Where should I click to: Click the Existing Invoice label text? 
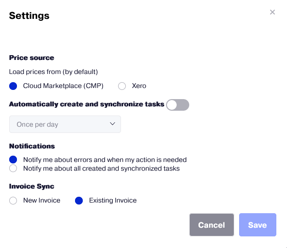tap(113, 200)
